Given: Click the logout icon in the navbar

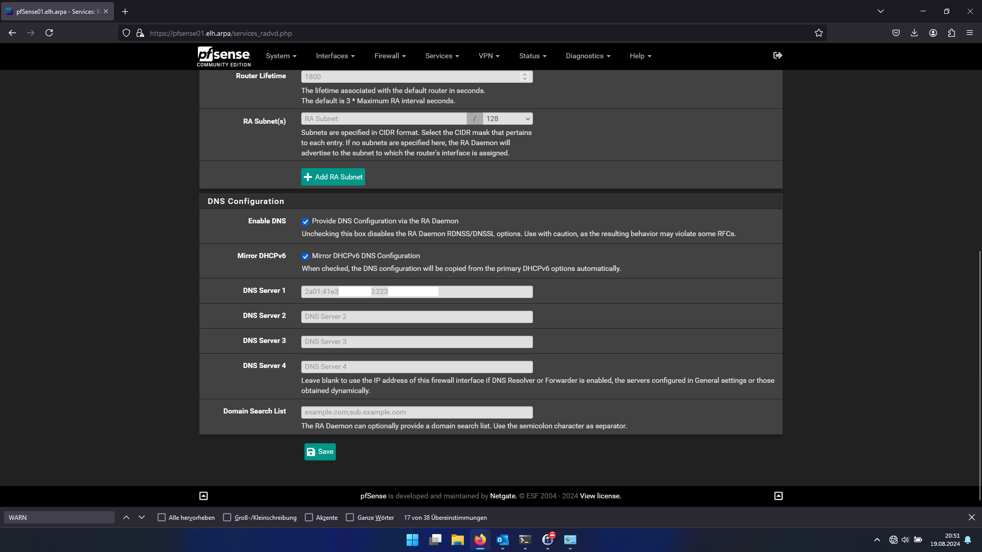Looking at the screenshot, I should pos(777,55).
